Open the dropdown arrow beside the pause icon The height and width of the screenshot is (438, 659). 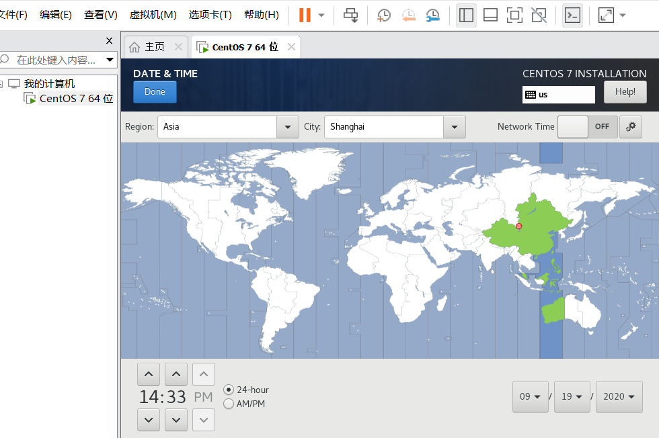pyautogui.click(x=321, y=15)
